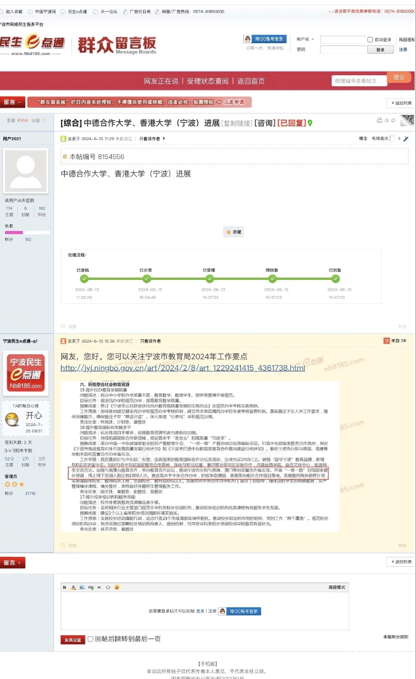Click the code icon in reply editor
This screenshot has height=679, width=416.
click(108, 587)
